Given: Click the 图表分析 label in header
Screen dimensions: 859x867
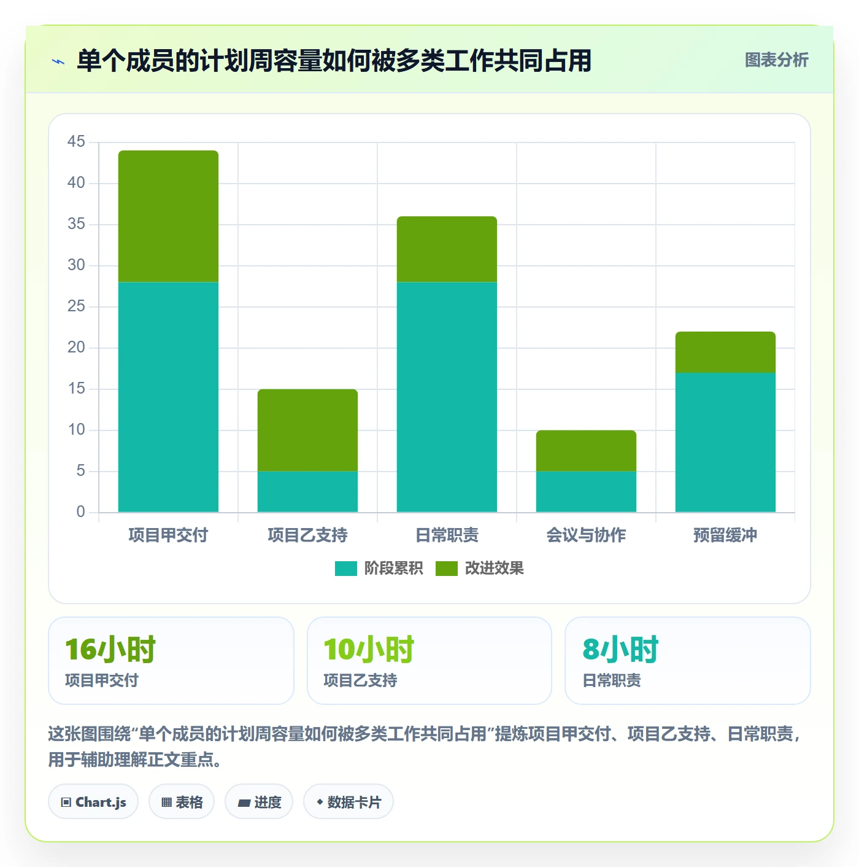Looking at the screenshot, I should (776, 60).
